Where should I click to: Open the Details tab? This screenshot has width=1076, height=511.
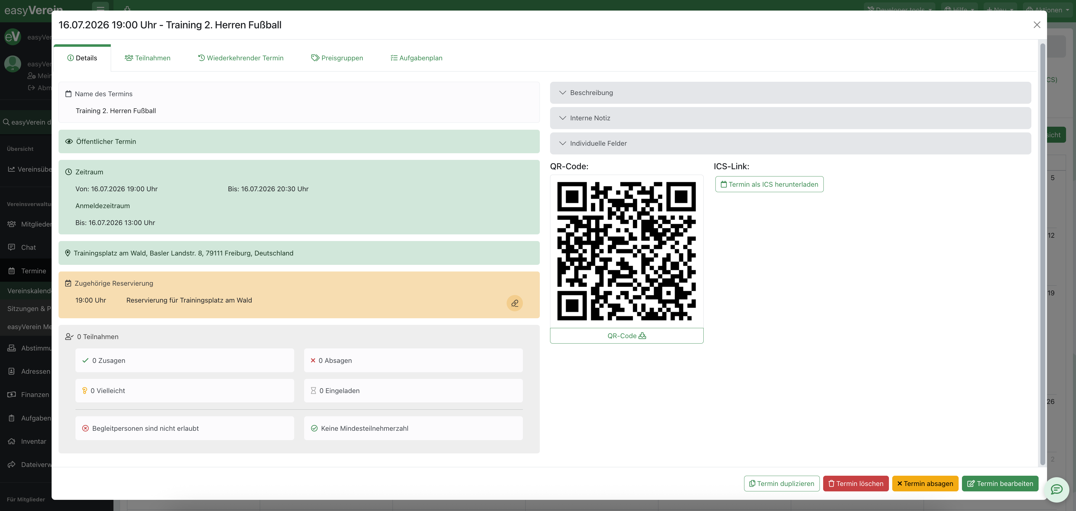click(x=82, y=58)
